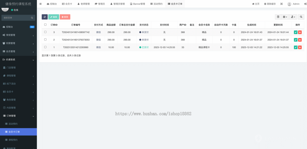Toggle the detail view icon in table toolbar
Screen dimensions: 307x149
point(278,17)
